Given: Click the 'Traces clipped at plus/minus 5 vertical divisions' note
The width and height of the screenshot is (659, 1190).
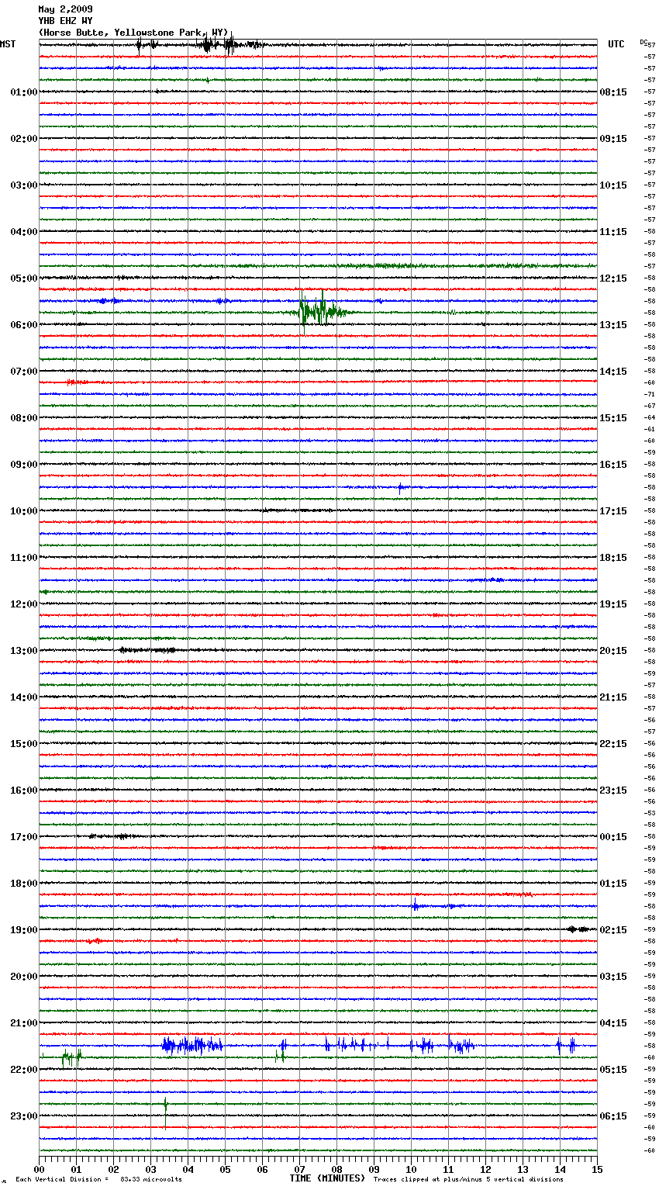Looking at the screenshot, I should click(x=468, y=1179).
